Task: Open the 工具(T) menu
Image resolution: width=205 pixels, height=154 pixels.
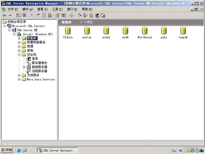Action: point(57,9)
